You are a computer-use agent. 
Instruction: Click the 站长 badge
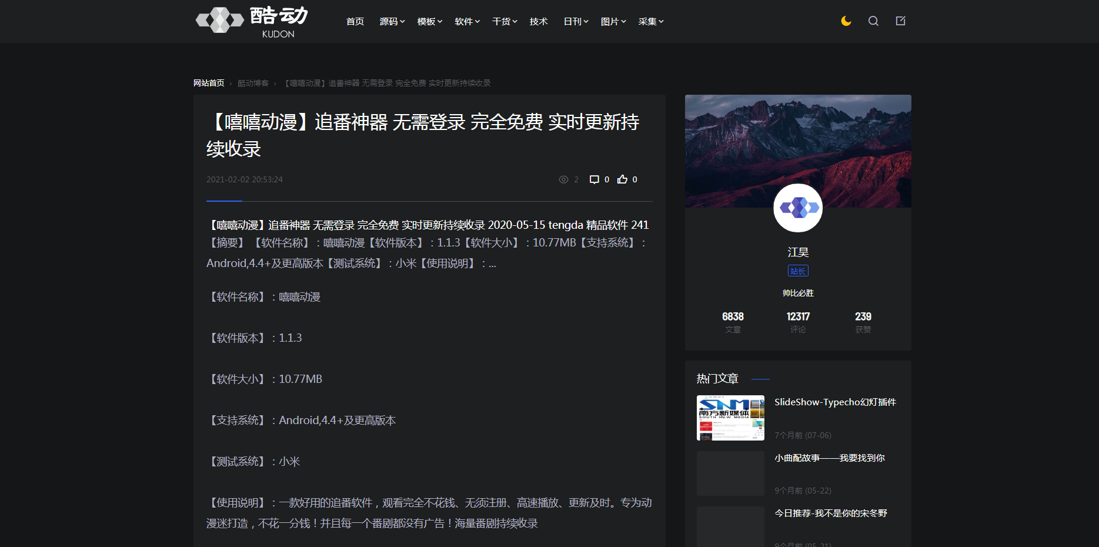tap(798, 271)
